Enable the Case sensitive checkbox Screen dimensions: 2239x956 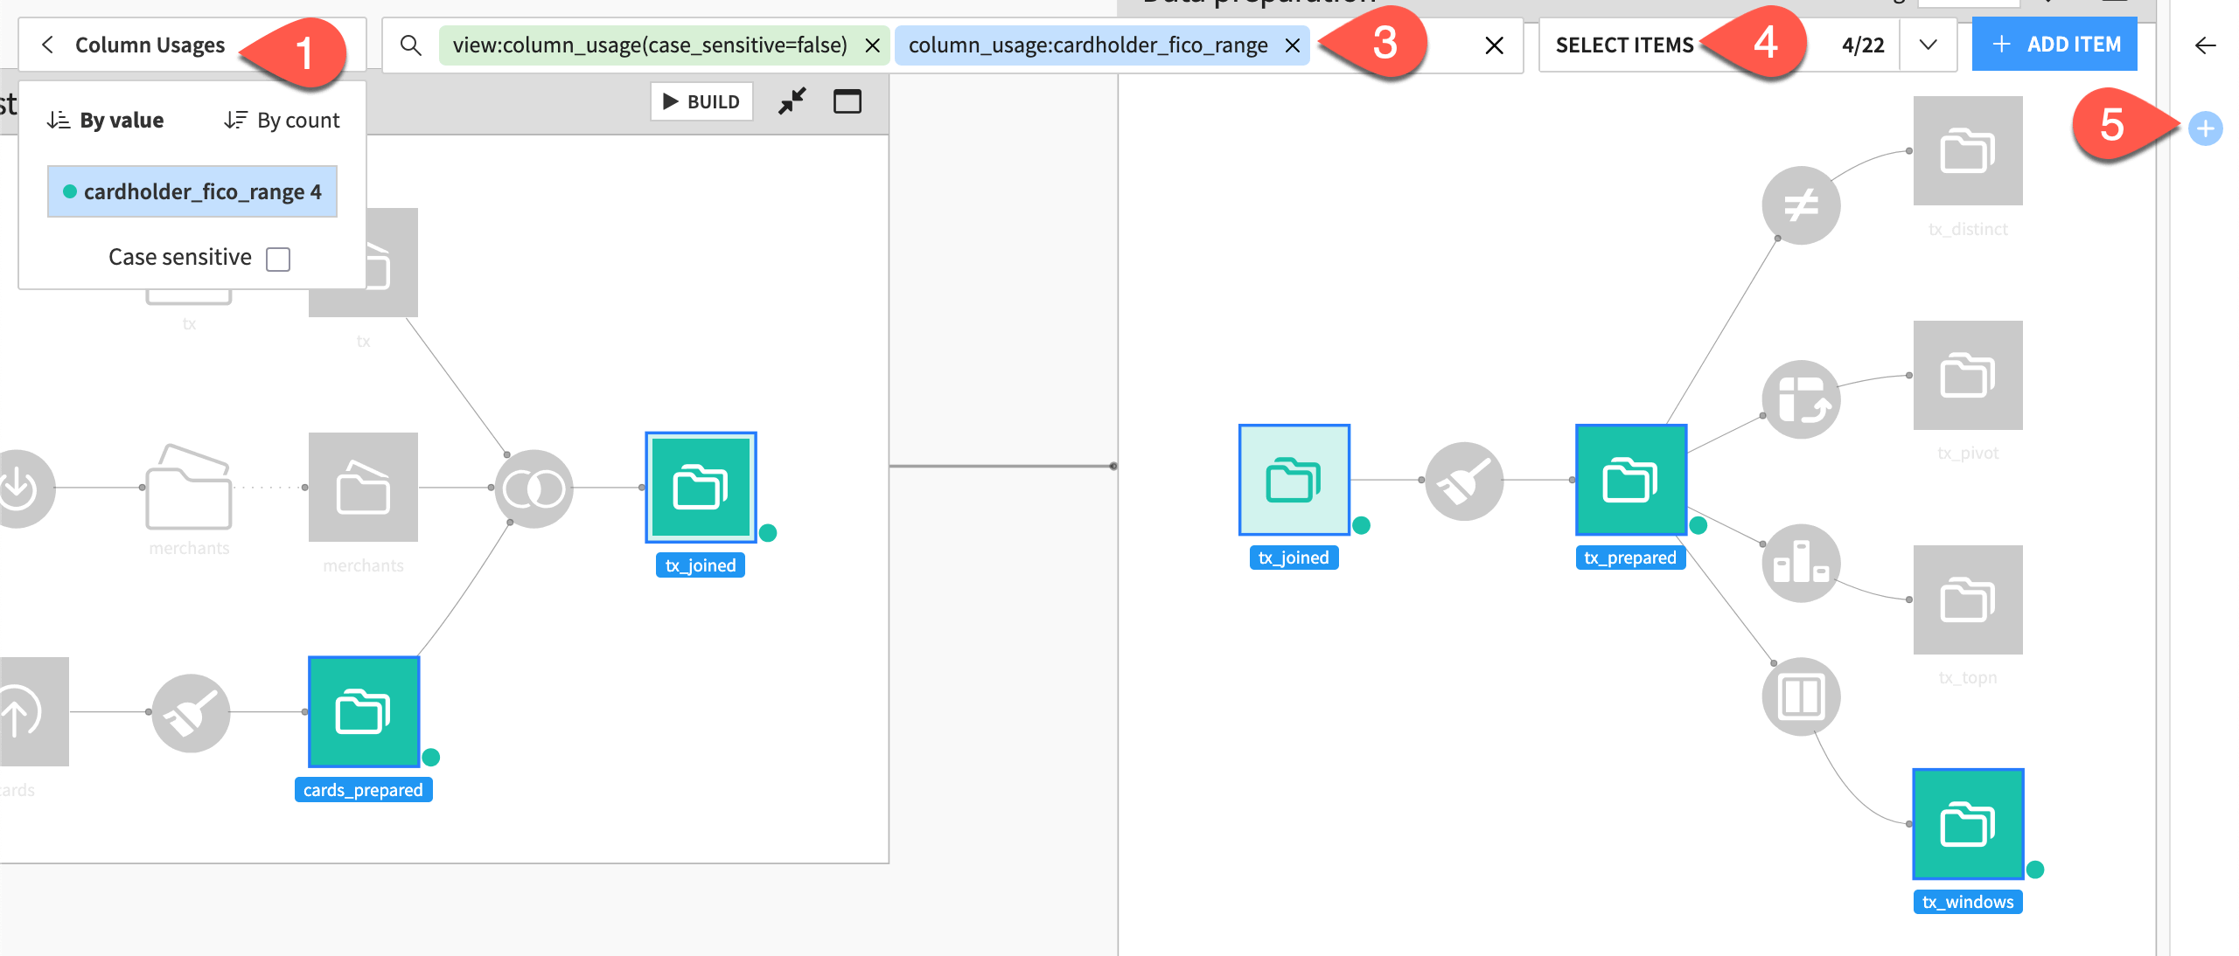(278, 258)
